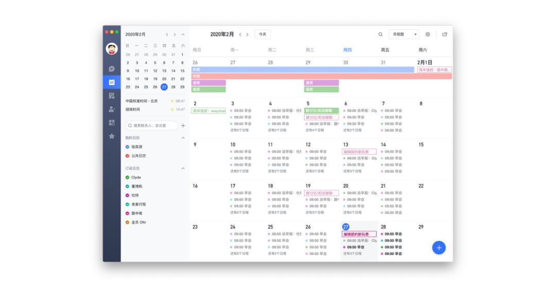
Task: Click the blue floating add event button
Action: pos(439,248)
